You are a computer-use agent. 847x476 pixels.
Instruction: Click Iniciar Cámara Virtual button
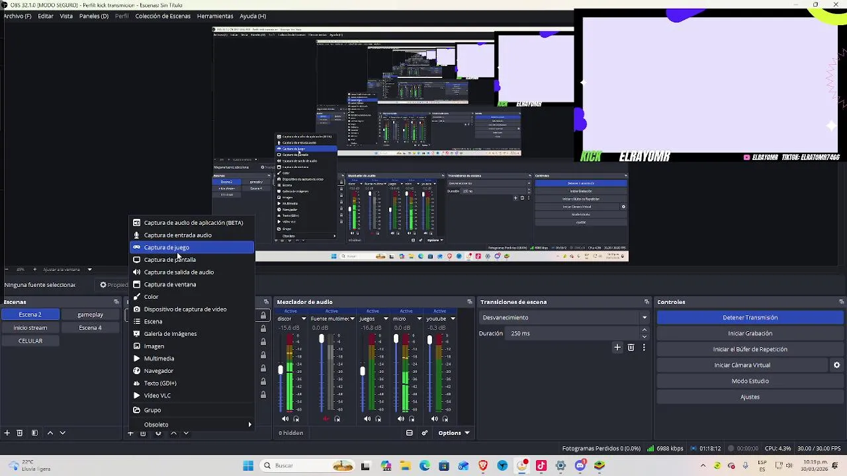tap(742, 365)
